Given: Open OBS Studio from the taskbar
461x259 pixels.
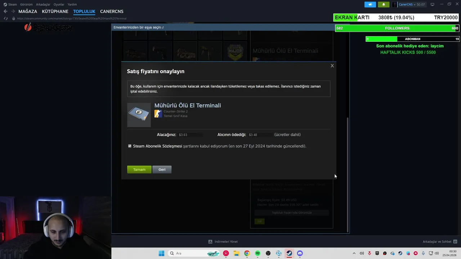Looking at the screenshot, I should [268, 253].
